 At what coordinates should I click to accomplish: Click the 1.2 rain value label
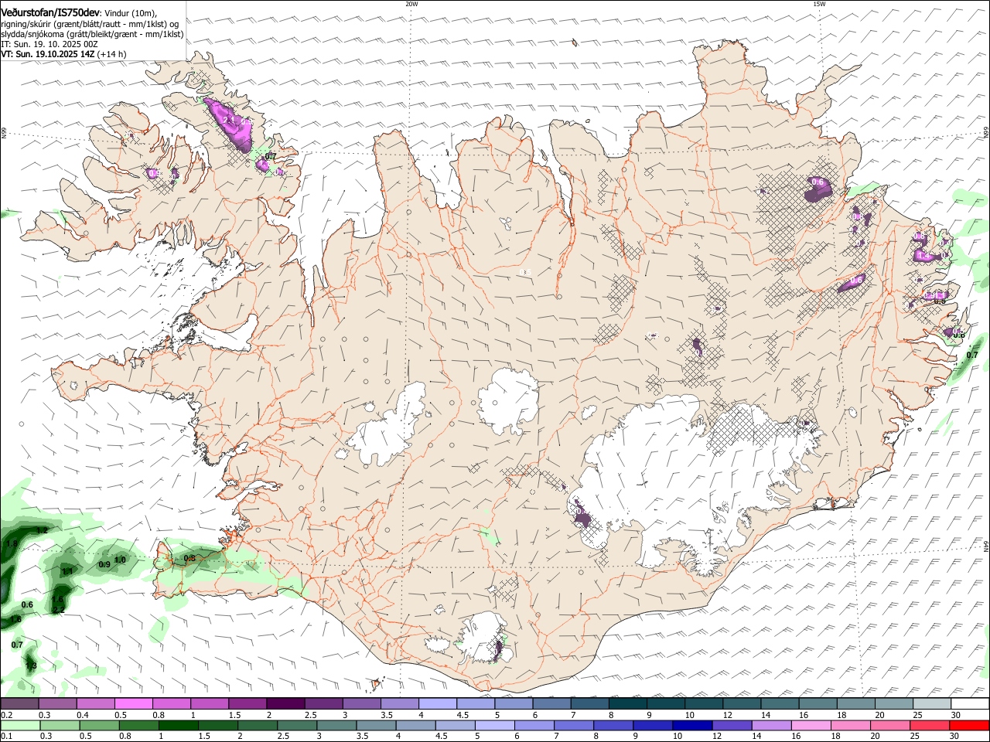42,530
